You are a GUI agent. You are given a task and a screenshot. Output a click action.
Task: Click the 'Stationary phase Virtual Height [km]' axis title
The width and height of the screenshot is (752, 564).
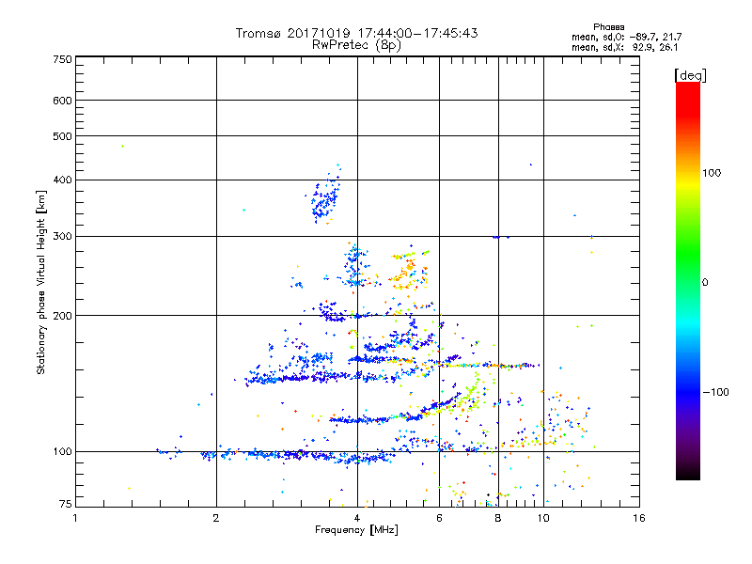[40, 282]
